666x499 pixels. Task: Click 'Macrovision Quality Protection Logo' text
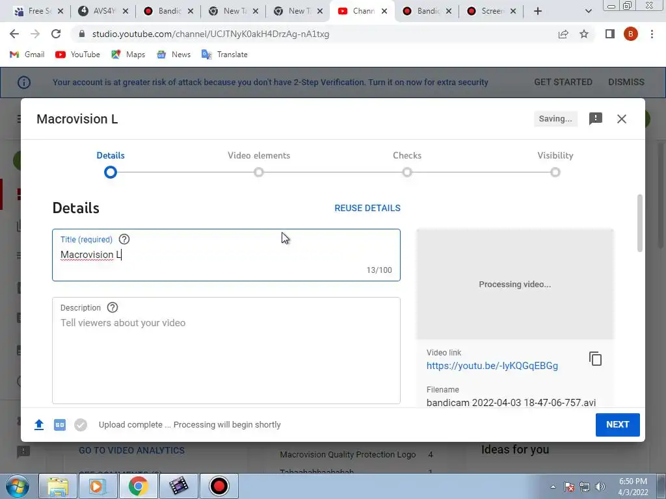point(347,454)
